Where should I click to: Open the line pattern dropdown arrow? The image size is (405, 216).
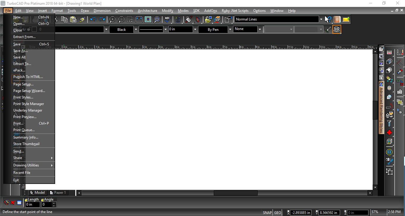165,29
